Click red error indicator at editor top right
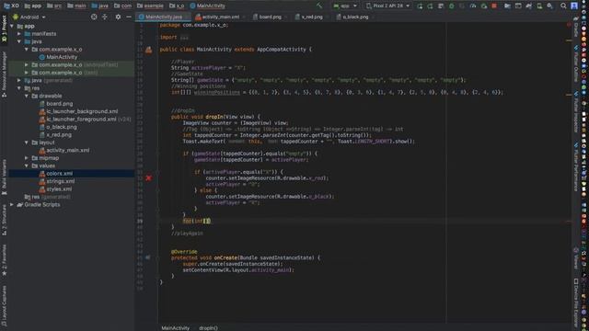Screen dimensions: 589x331 (x=569, y=25)
